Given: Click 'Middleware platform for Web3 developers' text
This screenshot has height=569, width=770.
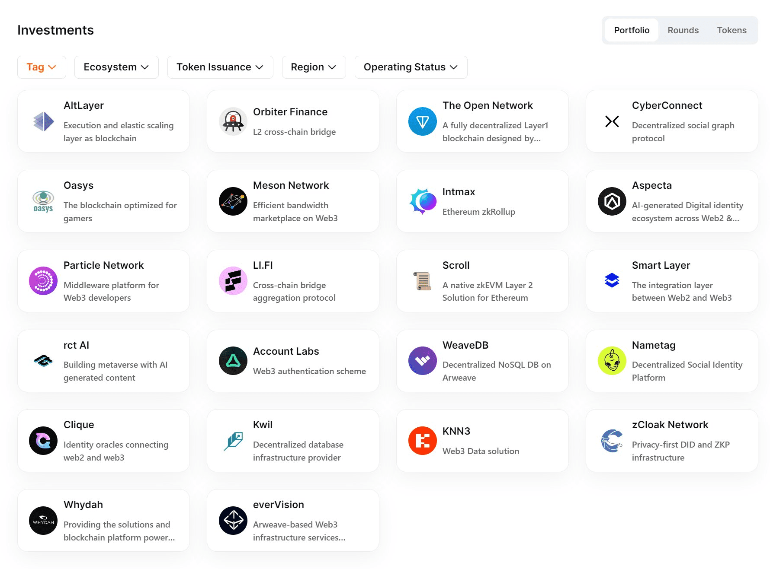Looking at the screenshot, I should pyautogui.click(x=111, y=291).
